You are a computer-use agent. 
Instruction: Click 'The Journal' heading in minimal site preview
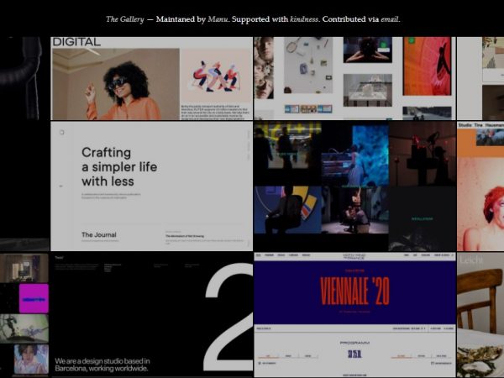tap(99, 235)
